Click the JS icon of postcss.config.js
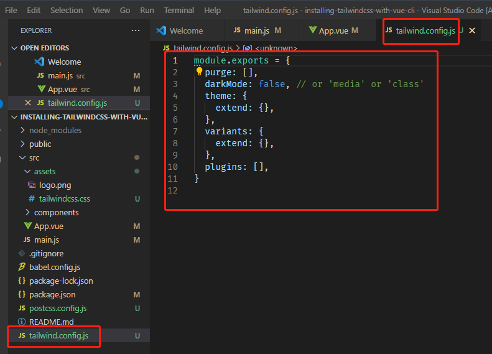Image resolution: width=492 pixels, height=354 pixels. pos(22,308)
